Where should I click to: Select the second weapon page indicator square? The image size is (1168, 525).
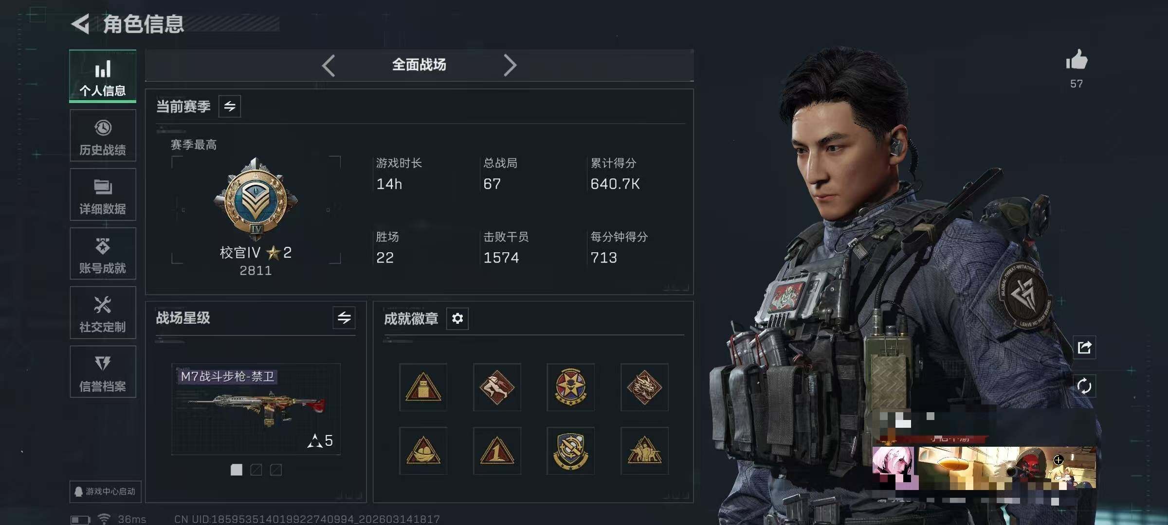pos(256,470)
